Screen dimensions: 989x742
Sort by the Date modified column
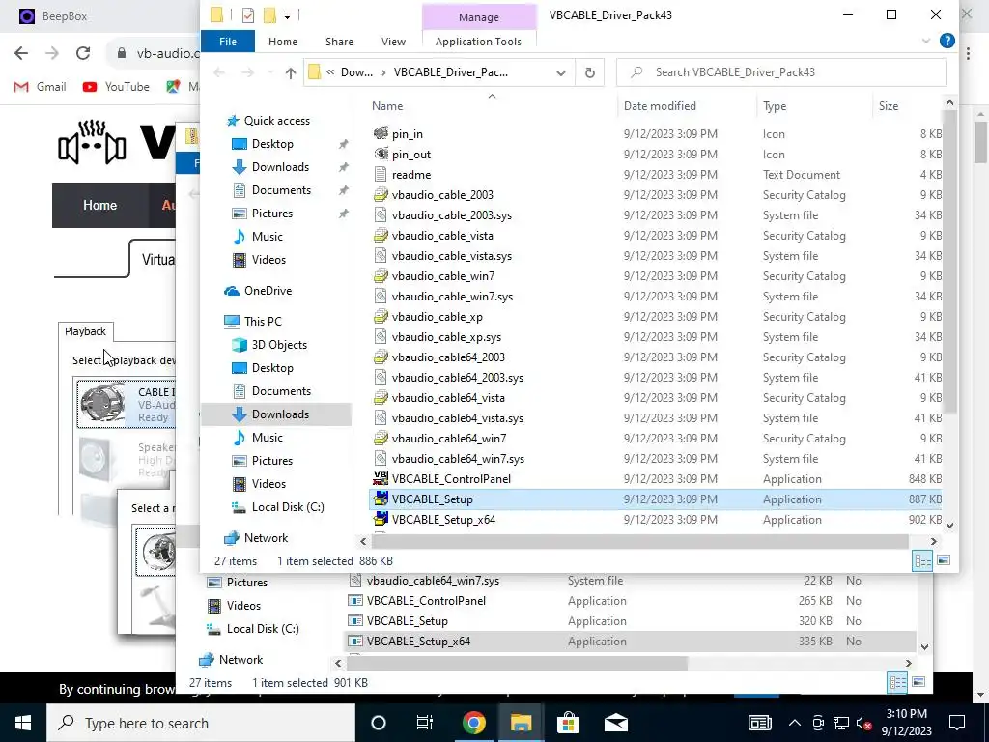(660, 106)
